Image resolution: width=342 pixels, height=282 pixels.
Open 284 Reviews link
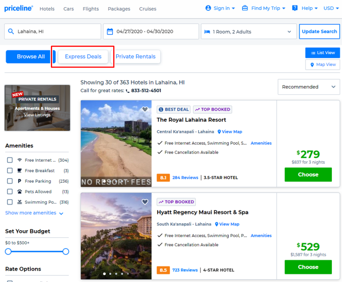tap(185, 178)
